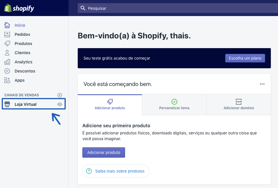Open Apps via the grid-plus icon
Image resolution: width=278 pixels, height=188 pixels.
coord(7,80)
